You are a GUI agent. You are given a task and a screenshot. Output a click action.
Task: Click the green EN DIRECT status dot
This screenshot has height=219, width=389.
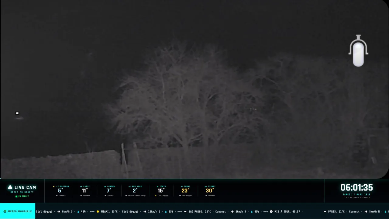click(16, 196)
